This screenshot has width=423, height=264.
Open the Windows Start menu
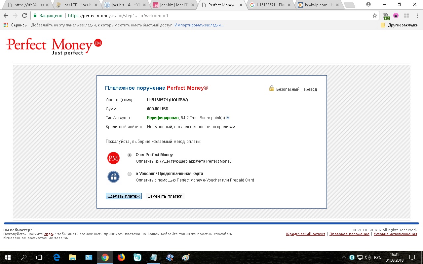point(8,257)
